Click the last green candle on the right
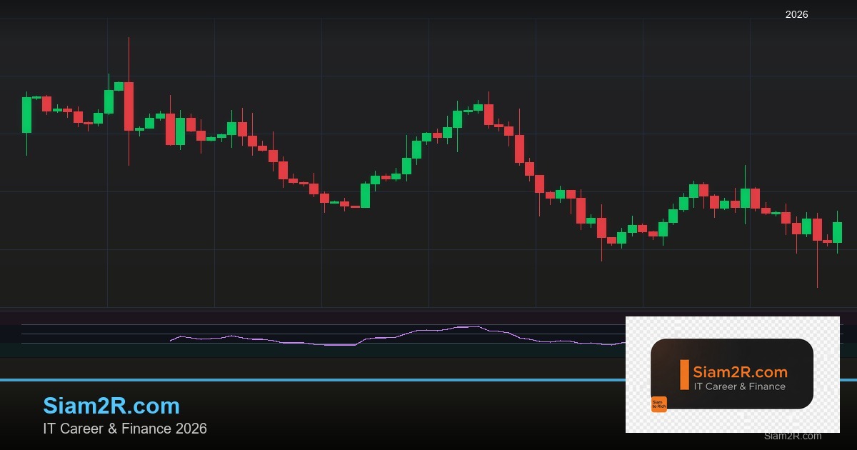 (x=837, y=232)
